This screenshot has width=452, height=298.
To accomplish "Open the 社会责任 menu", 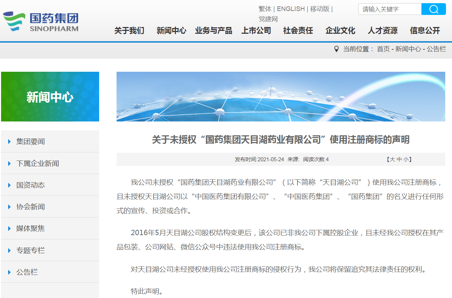I will (x=298, y=31).
